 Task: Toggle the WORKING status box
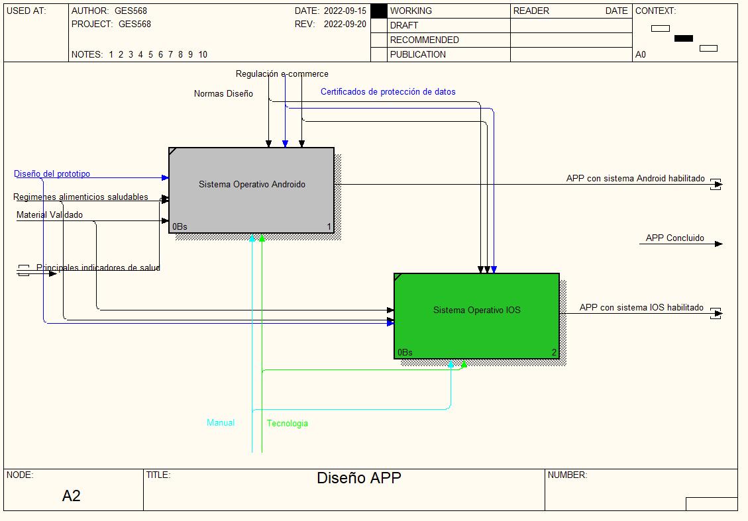pos(378,11)
